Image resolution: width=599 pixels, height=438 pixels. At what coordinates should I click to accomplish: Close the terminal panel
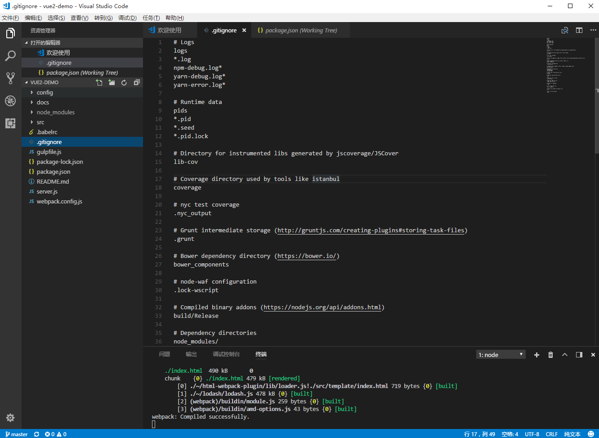click(593, 355)
